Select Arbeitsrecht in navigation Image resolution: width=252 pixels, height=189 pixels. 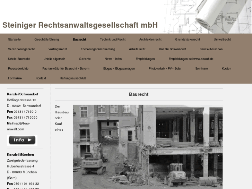137,49
